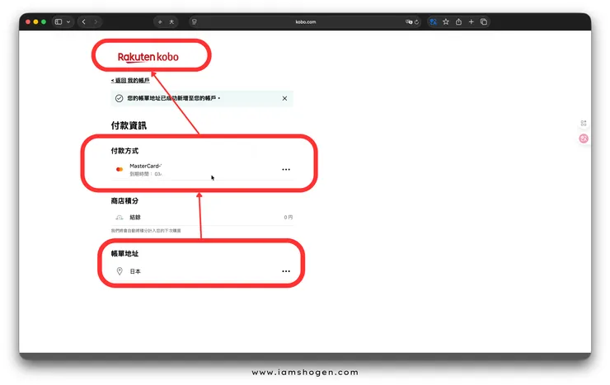Click the success checkmark icon in notice

coord(119,98)
